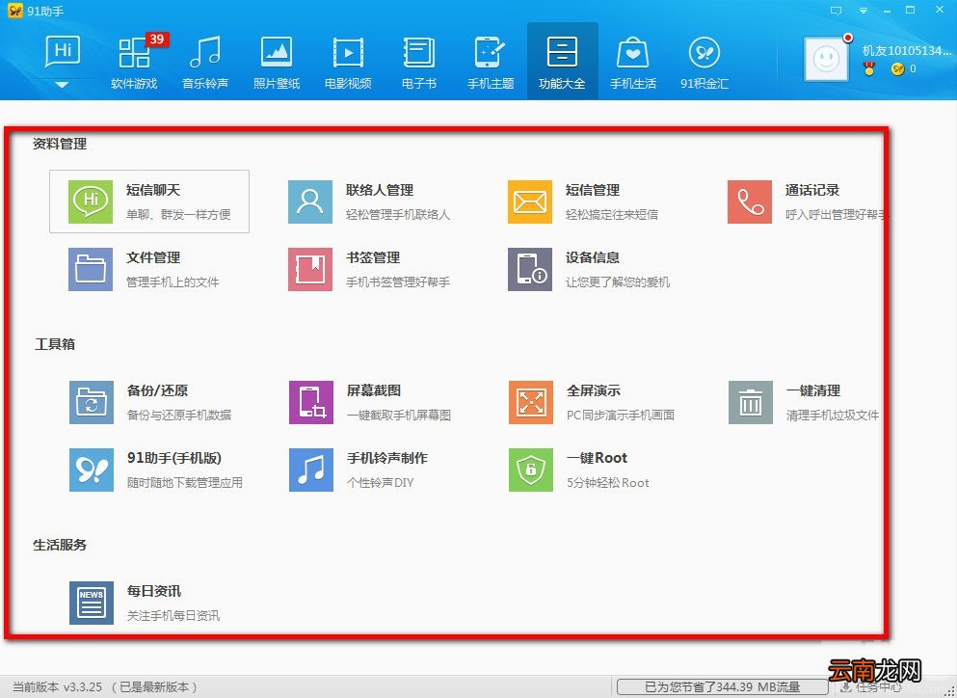The image size is (957, 698).
Task: Open 书签管理 bookmark management icon
Action: [310, 269]
